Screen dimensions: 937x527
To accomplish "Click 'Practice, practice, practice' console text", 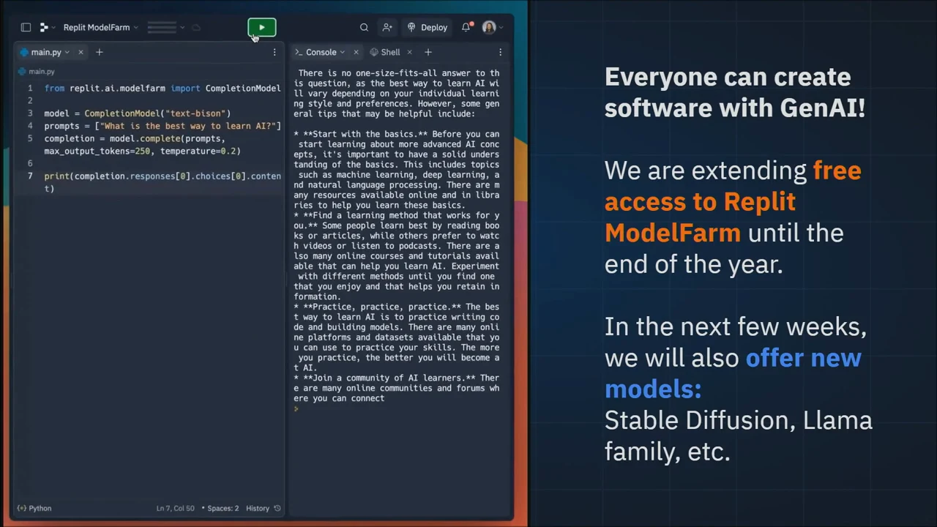I will 381,307.
